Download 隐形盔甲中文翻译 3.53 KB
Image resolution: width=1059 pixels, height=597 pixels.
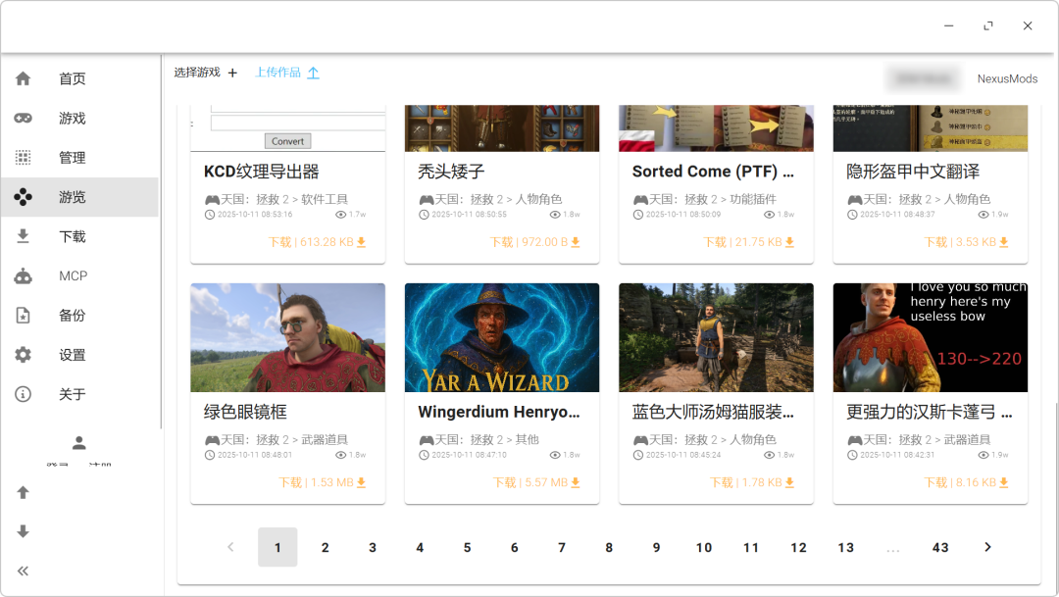coord(966,242)
